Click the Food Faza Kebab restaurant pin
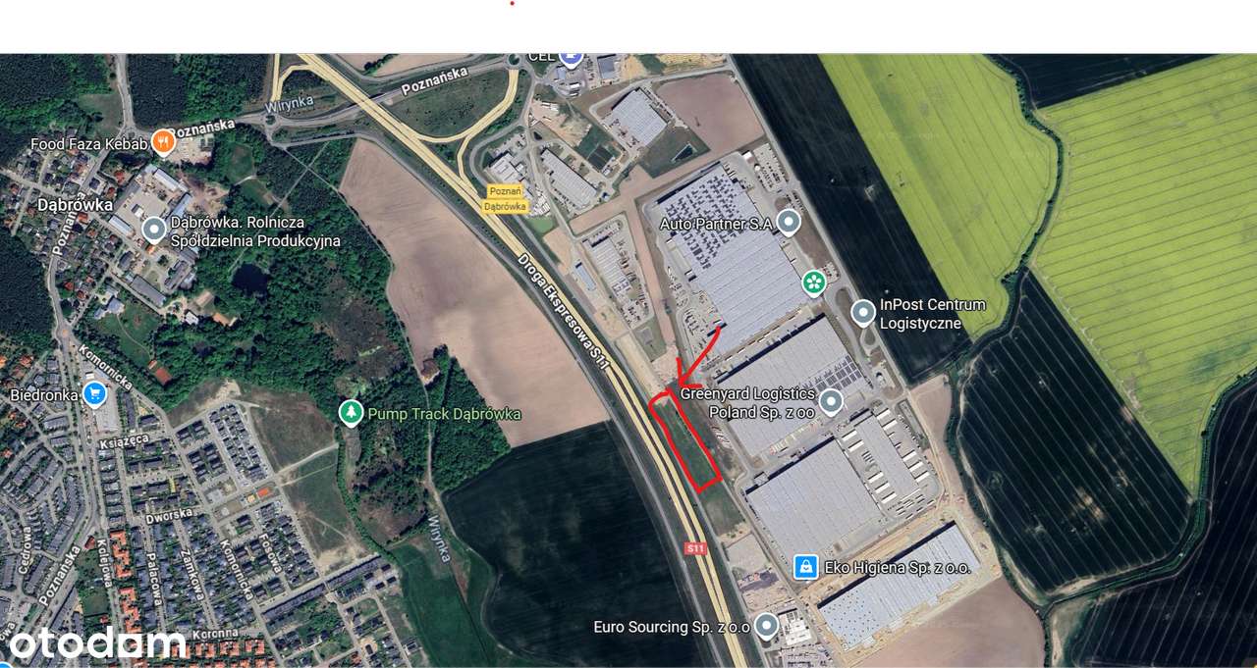The image size is (1257, 668). point(164,143)
